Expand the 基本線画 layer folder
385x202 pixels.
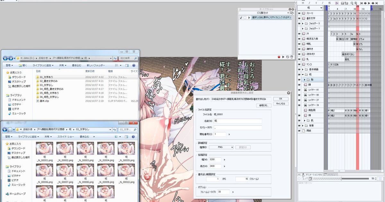click(303, 69)
